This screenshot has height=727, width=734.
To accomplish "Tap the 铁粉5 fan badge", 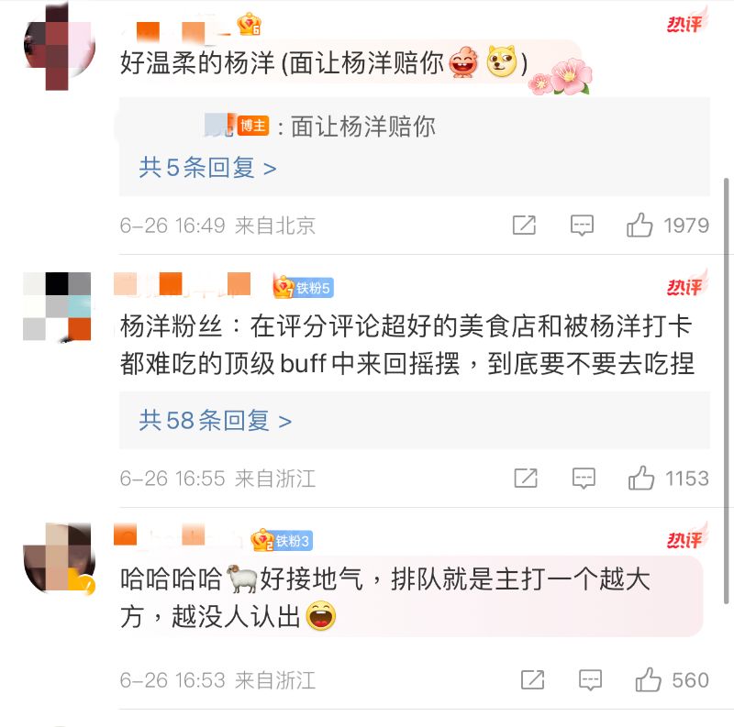I will pyautogui.click(x=304, y=287).
